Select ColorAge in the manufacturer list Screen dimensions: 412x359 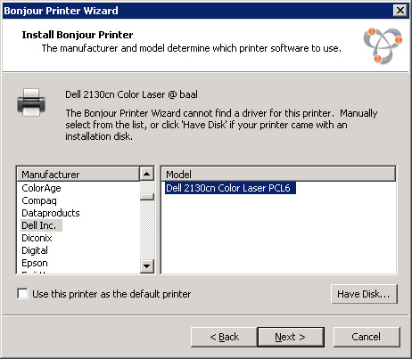pos(41,188)
